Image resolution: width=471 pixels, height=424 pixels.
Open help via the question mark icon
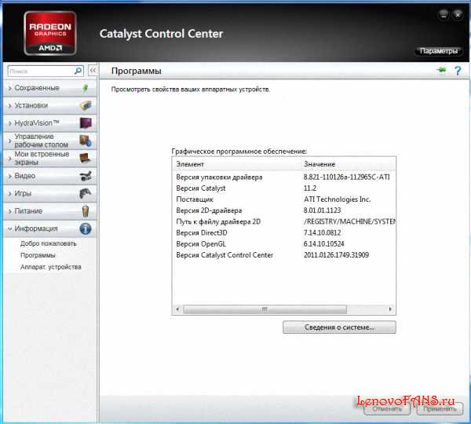coord(456,71)
